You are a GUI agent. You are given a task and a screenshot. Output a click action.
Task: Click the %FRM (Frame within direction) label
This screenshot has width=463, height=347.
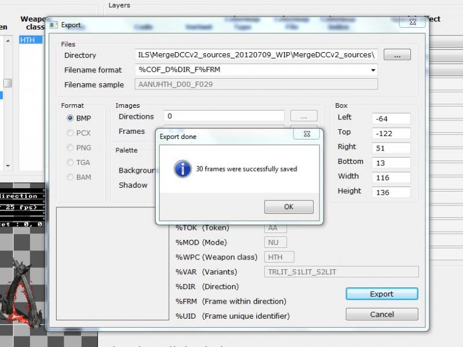[231, 301]
